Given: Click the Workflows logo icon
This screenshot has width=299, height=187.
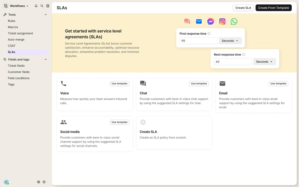Looking at the screenshot, I should 6,6.
